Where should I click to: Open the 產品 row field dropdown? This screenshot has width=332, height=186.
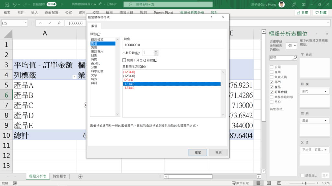(326, 121)
